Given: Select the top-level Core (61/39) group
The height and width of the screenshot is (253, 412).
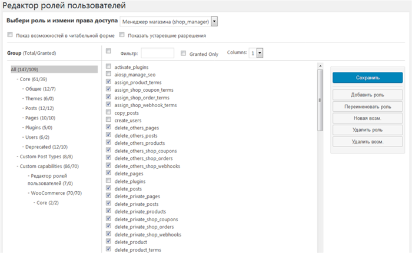Looking at the screenshot, I should click(32, 79).
